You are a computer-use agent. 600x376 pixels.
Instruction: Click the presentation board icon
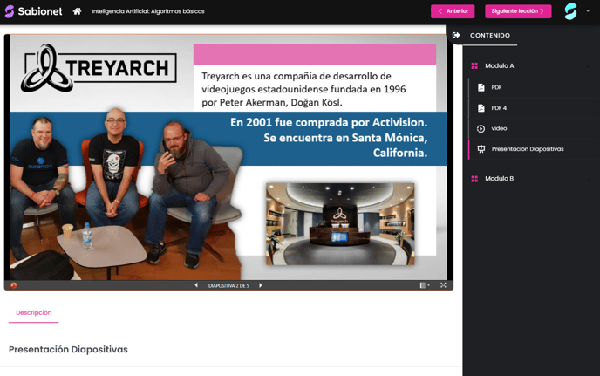481,149
